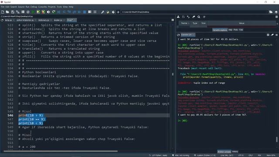Step out and return in debugger
This screenshot has height=157, width=279.
tap(75, 12)
